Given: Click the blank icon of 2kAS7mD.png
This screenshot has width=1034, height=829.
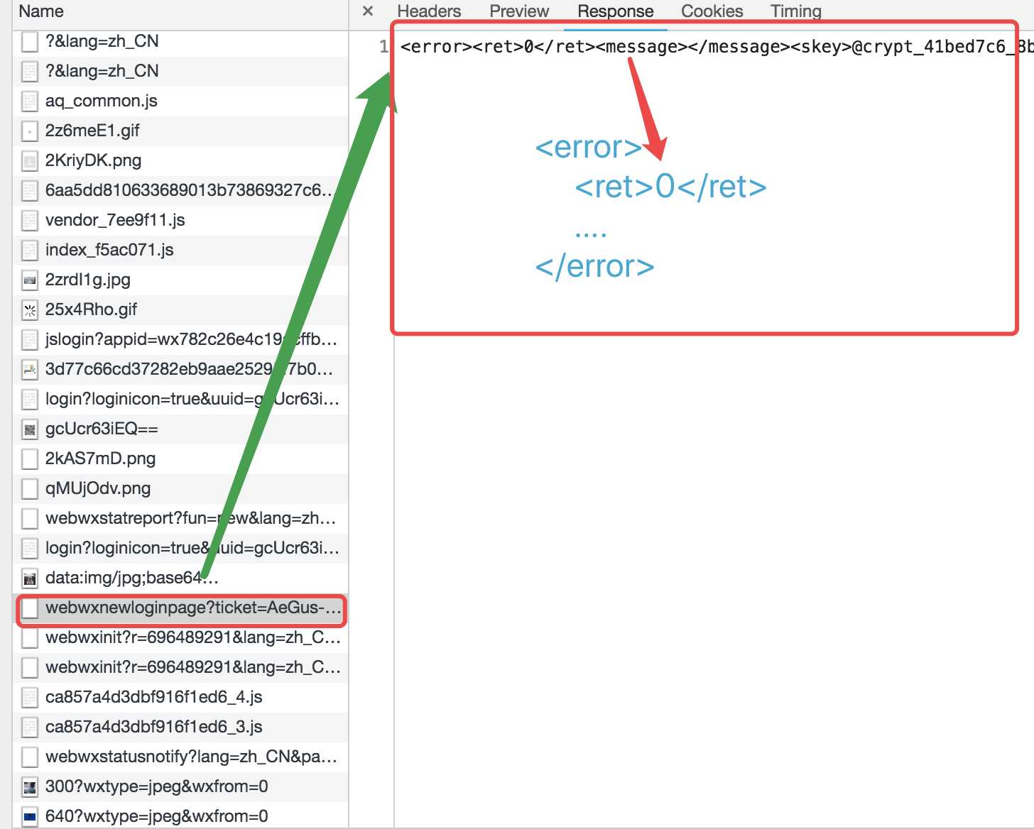Looking at the screenshot, I should pyautogui.click(x=30, y=459).
